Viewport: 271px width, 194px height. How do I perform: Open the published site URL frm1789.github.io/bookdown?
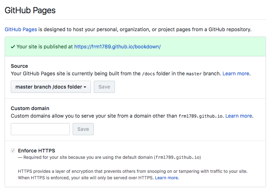tap(117, 47)
